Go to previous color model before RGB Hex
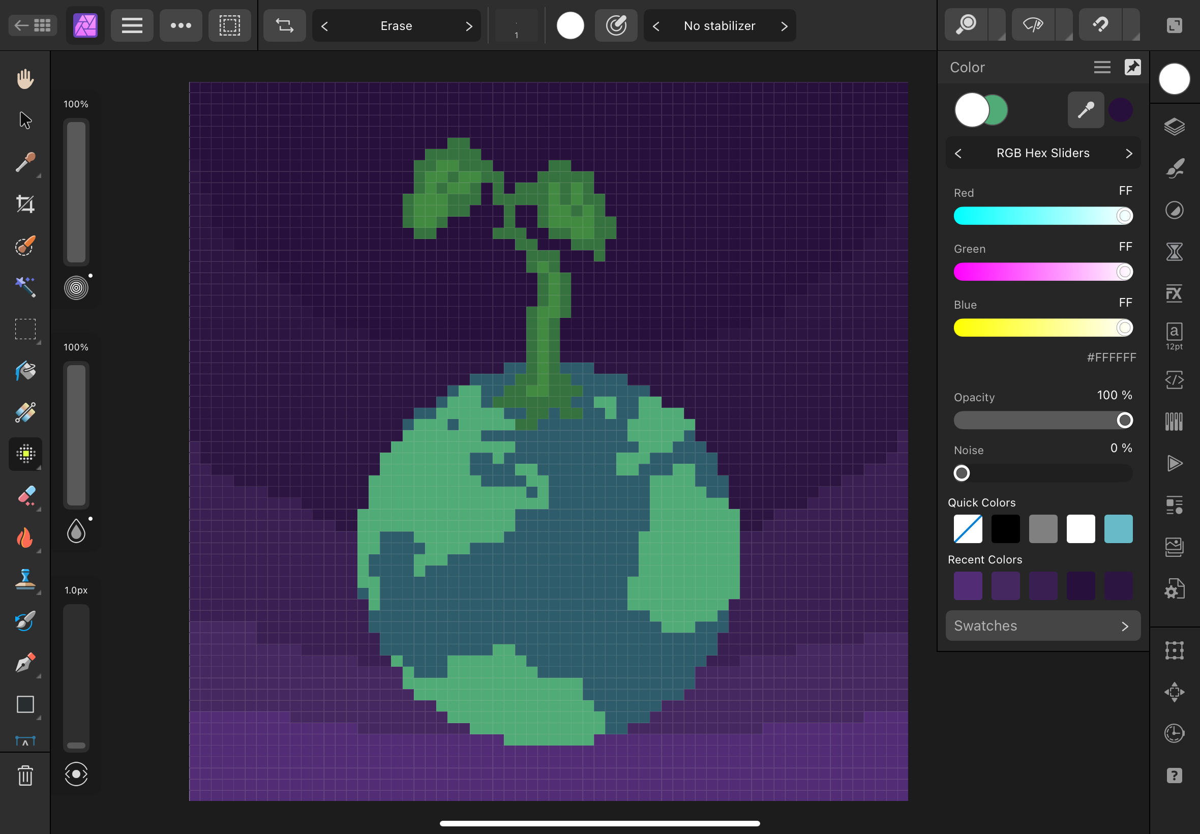The height and width of the screenshot is (834, 1200). pos(957,154)
